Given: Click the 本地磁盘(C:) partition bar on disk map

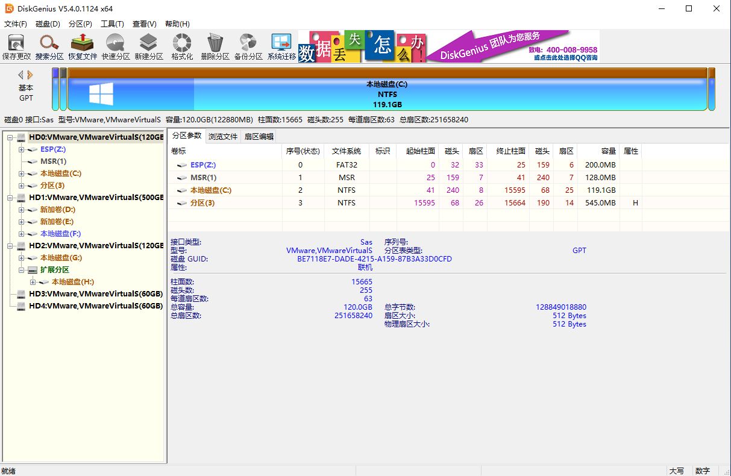Looking at the screenshot, I should point(387,89).
